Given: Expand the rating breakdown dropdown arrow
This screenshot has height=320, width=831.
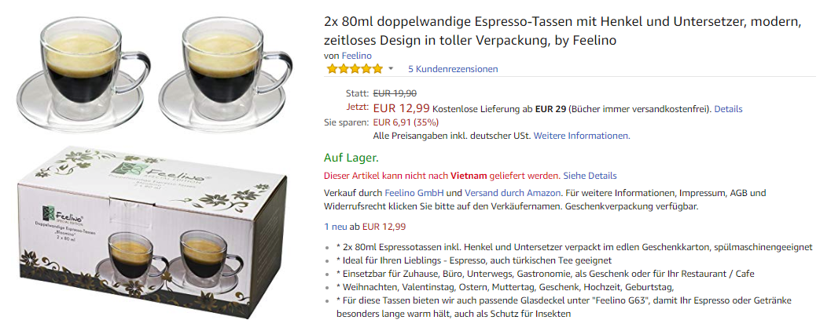Looking at the screenshot, I should coord(391,69).
